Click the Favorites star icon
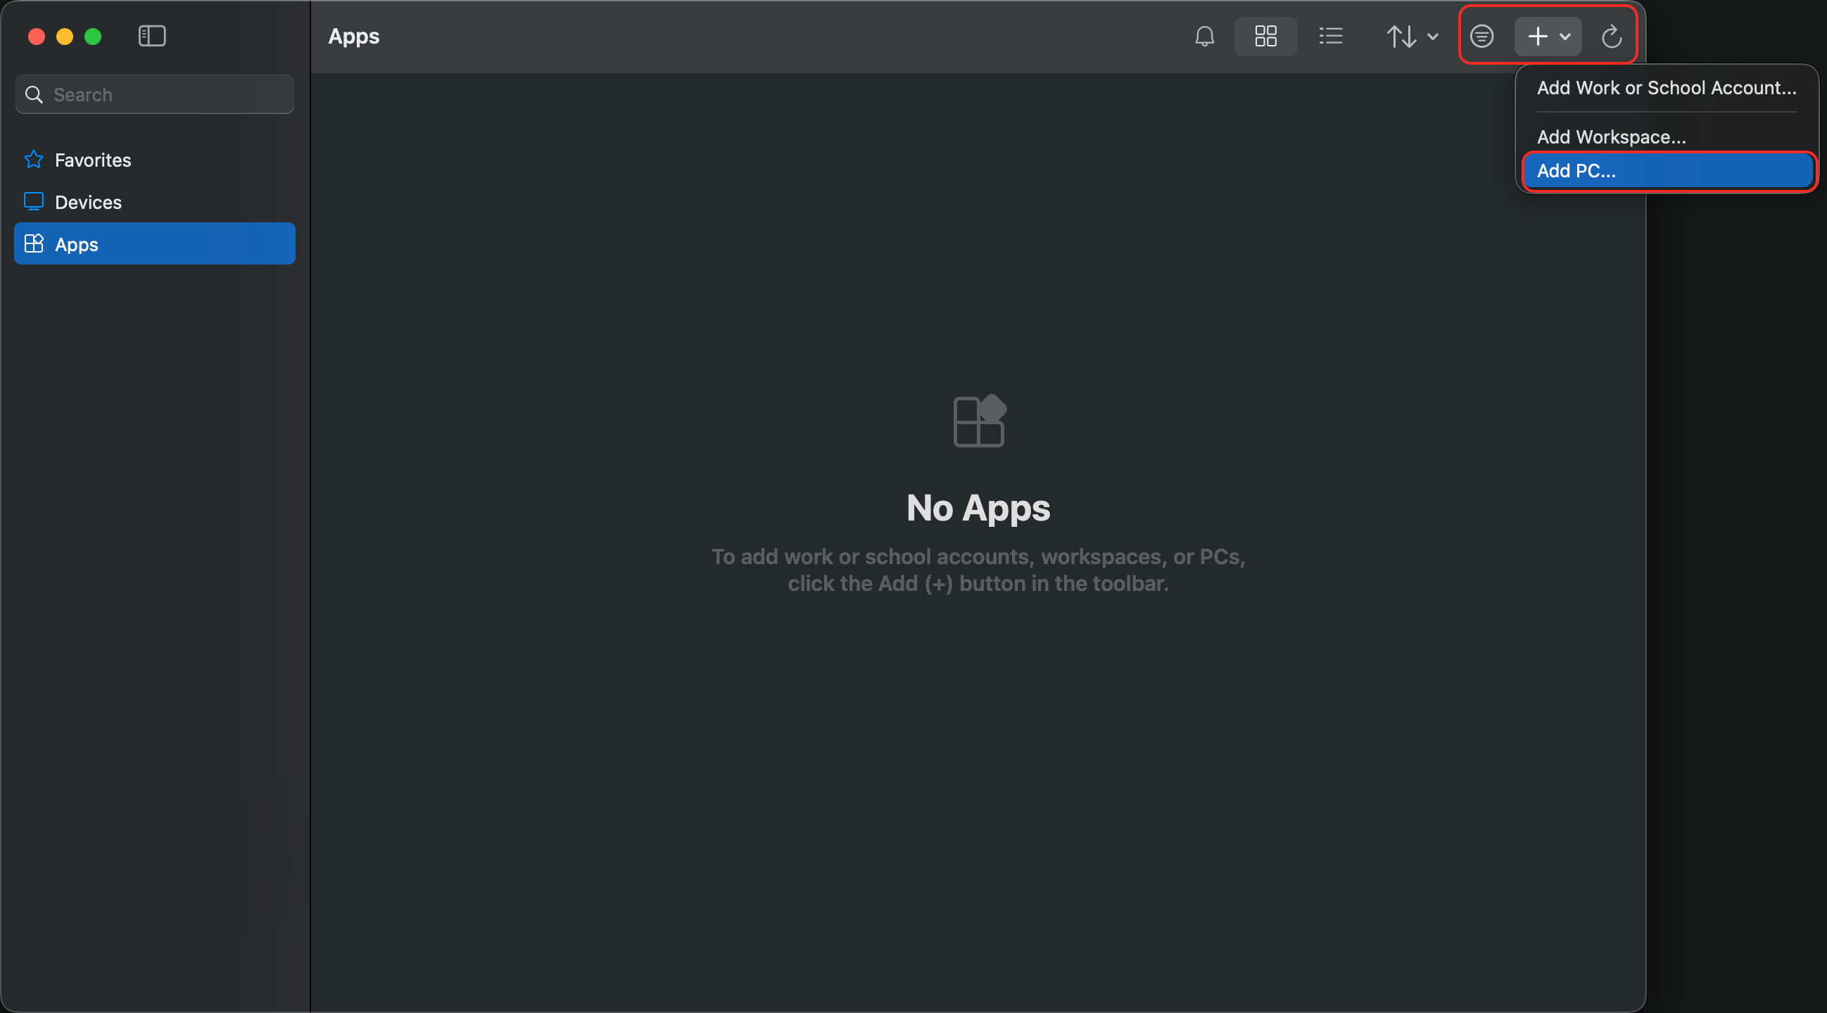 tap(33, 160)
